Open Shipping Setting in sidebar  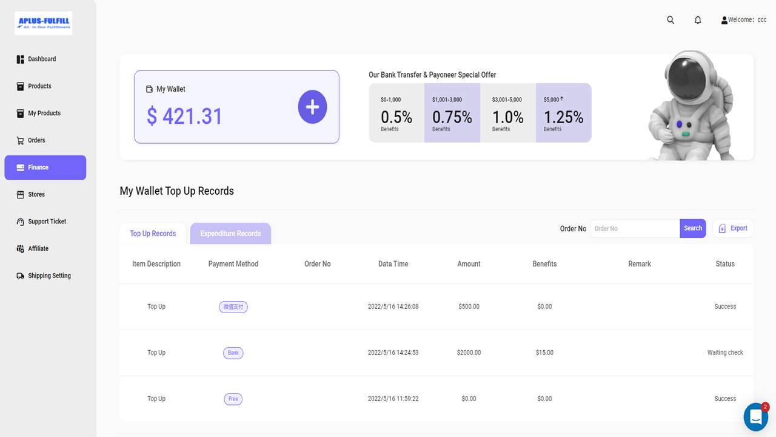(x=44, y=276)
